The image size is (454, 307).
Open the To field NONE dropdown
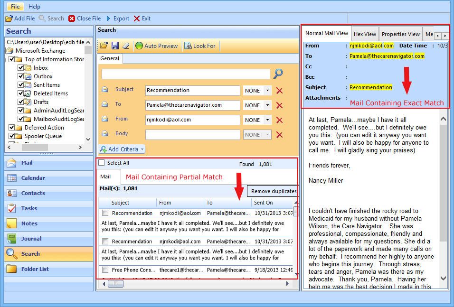coord(268,105)
